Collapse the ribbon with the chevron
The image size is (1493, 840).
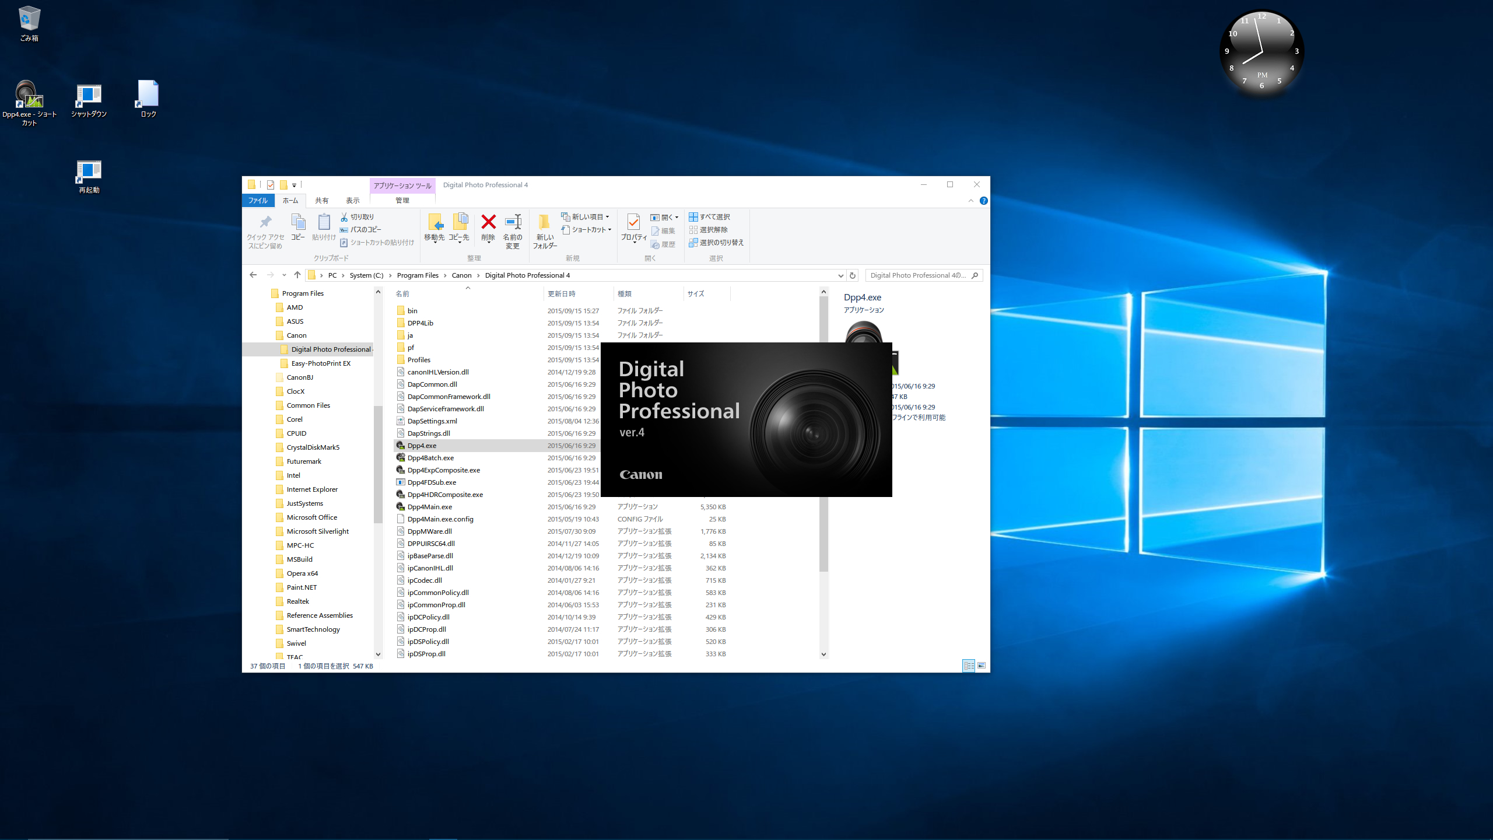(971, 201)
